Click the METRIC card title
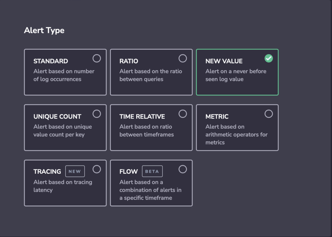This screenshot has height=237, width=332. click(217, 116)
